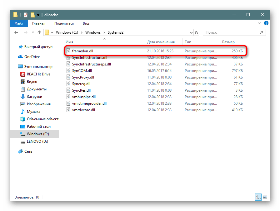Click the search magnifier icon
Screen dimensions: 280x211
pyautogui.click(x=261, y=32)
